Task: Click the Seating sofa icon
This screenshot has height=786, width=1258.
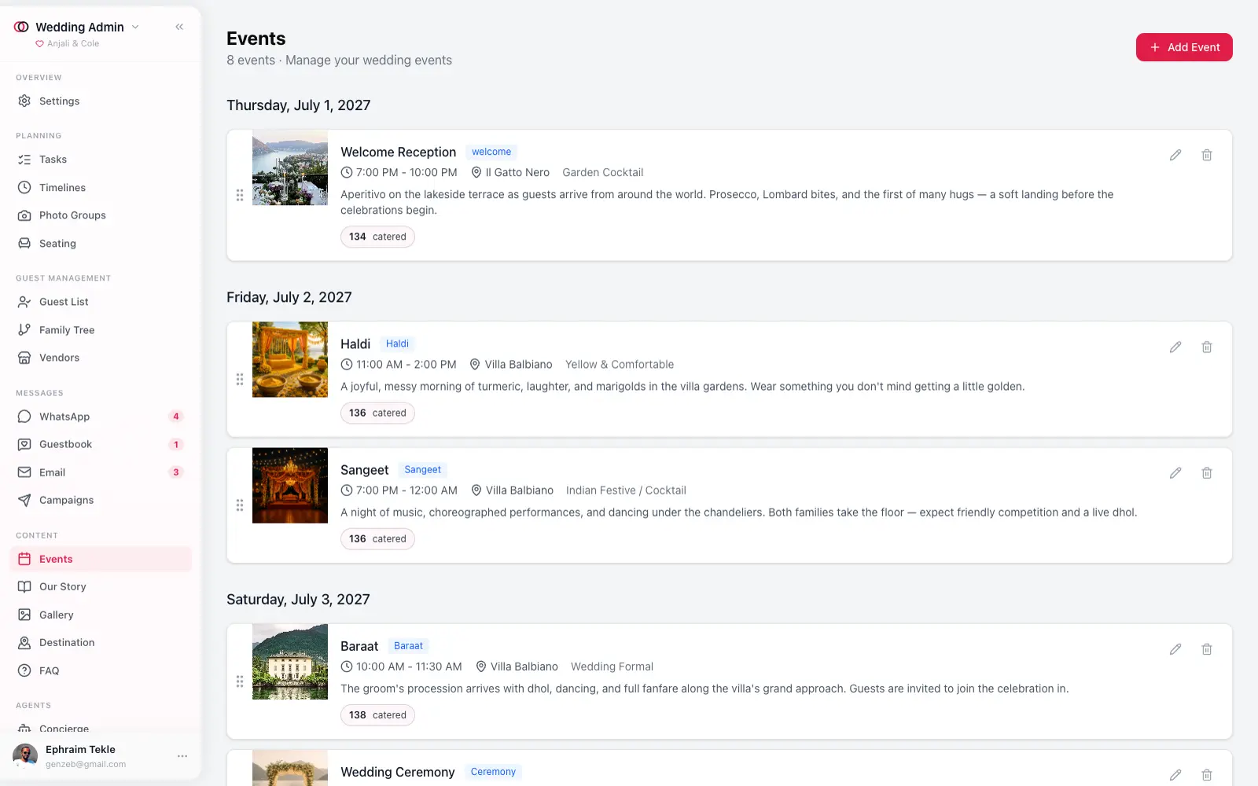Action: [24, 244]
